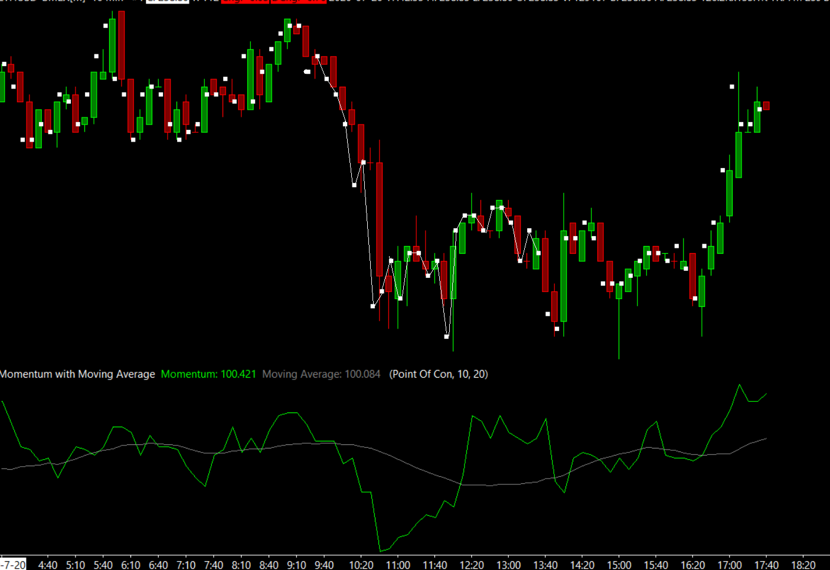830x570 pixels.
Task: Click the "(Point Of Con, 10, 20)" parameters text
Action: (439, 374)
